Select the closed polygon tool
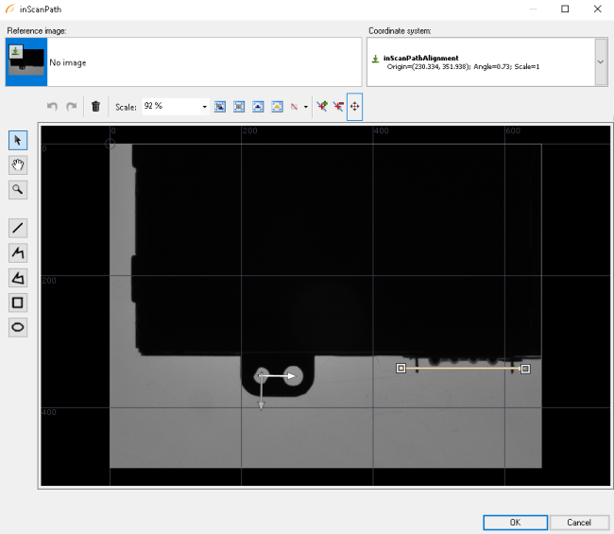614x534 pixels. coord(18,278)
